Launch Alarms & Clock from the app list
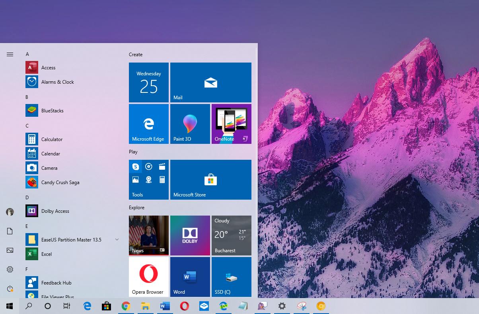The image size is (479, 314). point(72,82)
